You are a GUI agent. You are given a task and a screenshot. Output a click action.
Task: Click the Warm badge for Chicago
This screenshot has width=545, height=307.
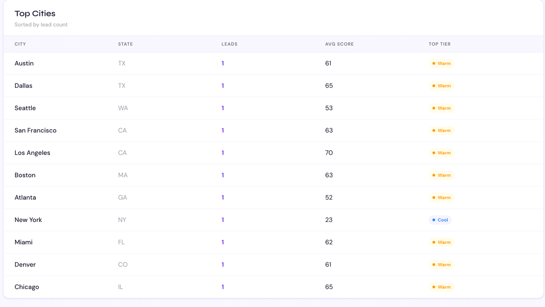coord(441,287)
